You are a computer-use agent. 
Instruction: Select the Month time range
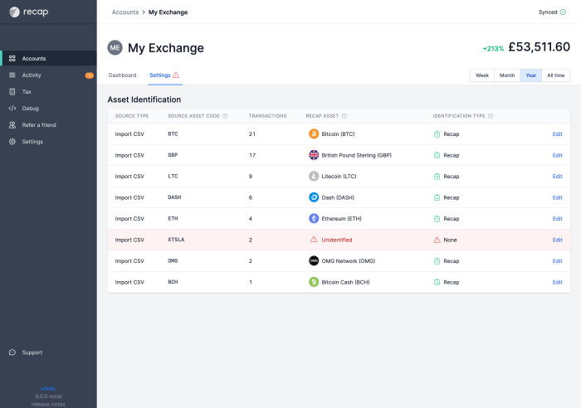pos(507,75)
